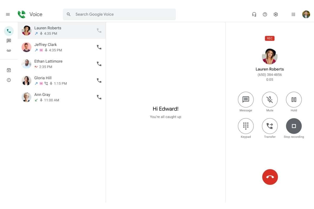Open the Spam folder in the sidebar
Viewport: 314px width, 209px height.
coord(9,80)
